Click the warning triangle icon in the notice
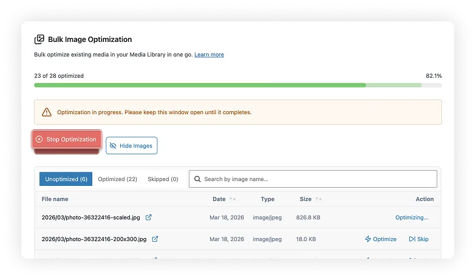476x280 pixels. (47, 112)
